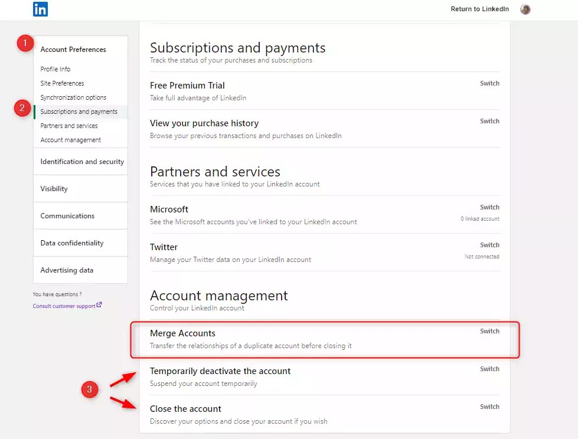Toggle the Twitter connection switch
The width and height of the screenshot is (578, 439).
[x=489, y=244]
